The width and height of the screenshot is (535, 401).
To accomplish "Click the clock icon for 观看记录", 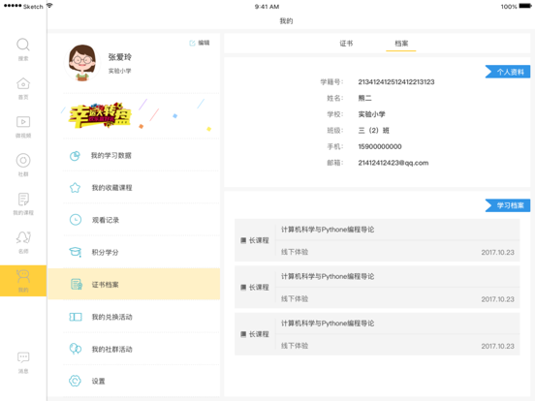I will click(76, 220).
